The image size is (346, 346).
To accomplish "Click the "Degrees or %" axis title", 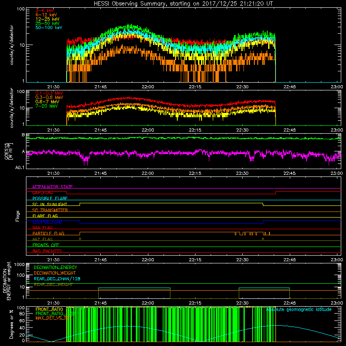I will (x=11, y=324).
